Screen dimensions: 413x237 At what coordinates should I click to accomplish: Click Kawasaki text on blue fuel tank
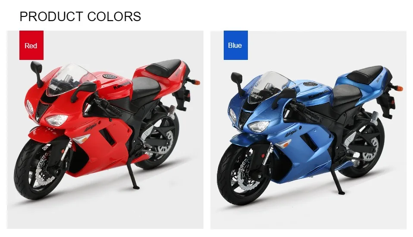[x=319, y=94]
